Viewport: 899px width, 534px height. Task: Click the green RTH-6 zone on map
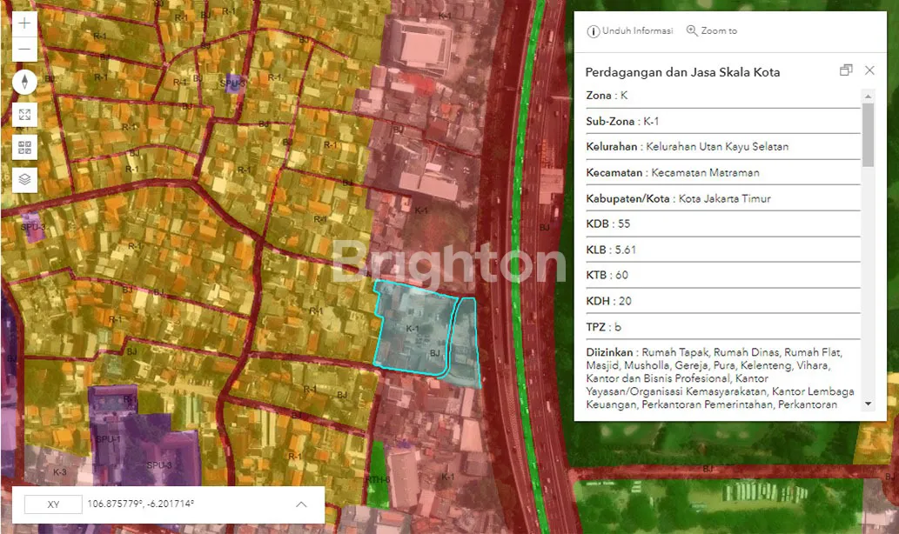376,474
